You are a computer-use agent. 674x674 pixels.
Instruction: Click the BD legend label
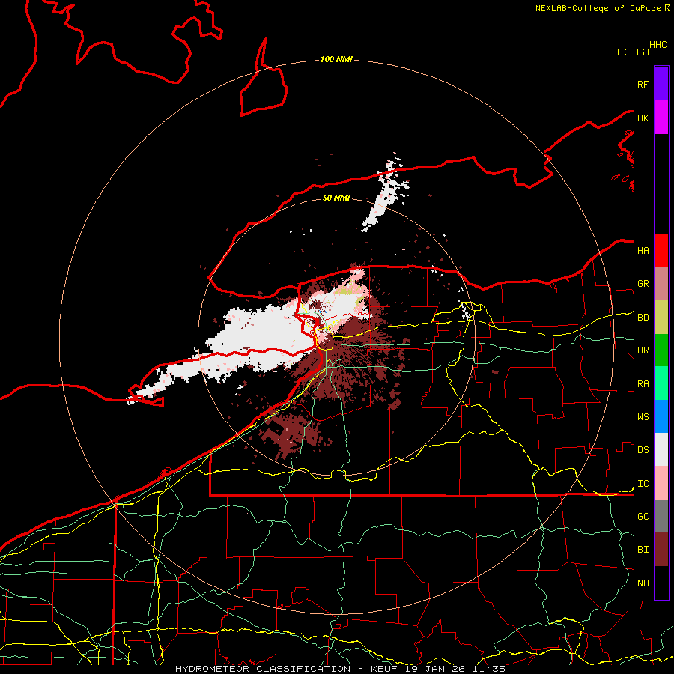pyautogui.click(x=643, y=318)
